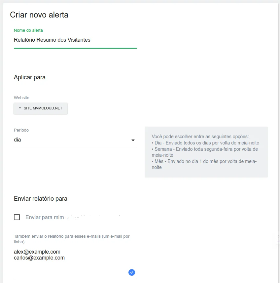Click the "Dia - Enviado todos os dias" help line
Screen dimensions: 280x283
tap(205, 143)
